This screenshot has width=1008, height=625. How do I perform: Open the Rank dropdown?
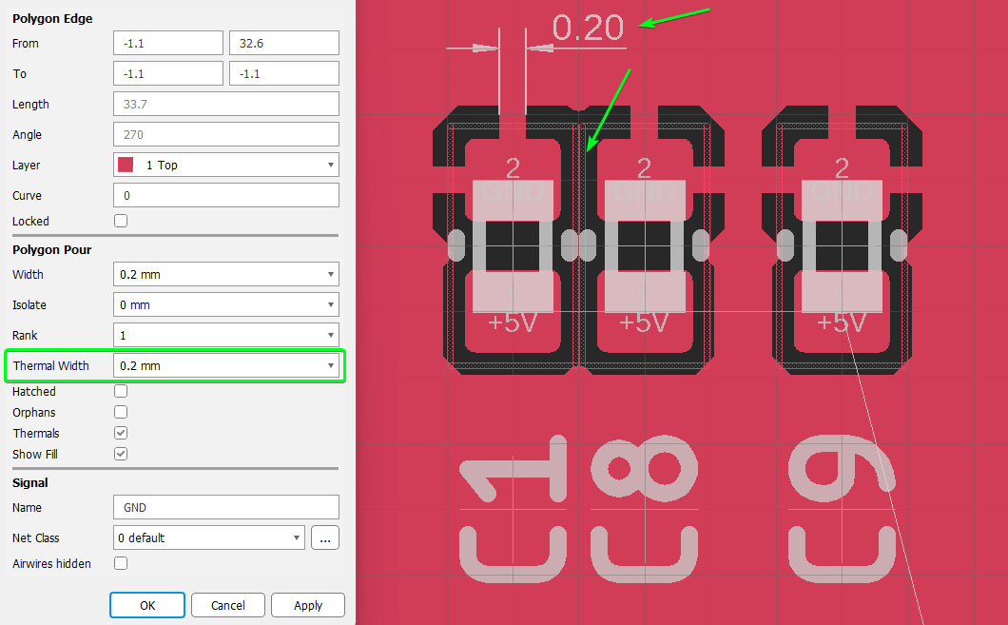(x=226, y=335)
